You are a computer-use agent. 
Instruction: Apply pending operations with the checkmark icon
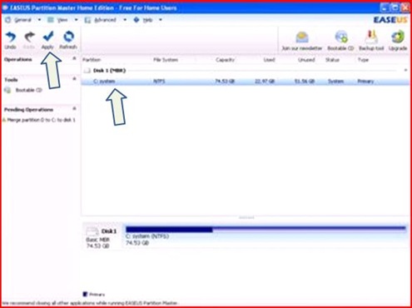[47, 37]
